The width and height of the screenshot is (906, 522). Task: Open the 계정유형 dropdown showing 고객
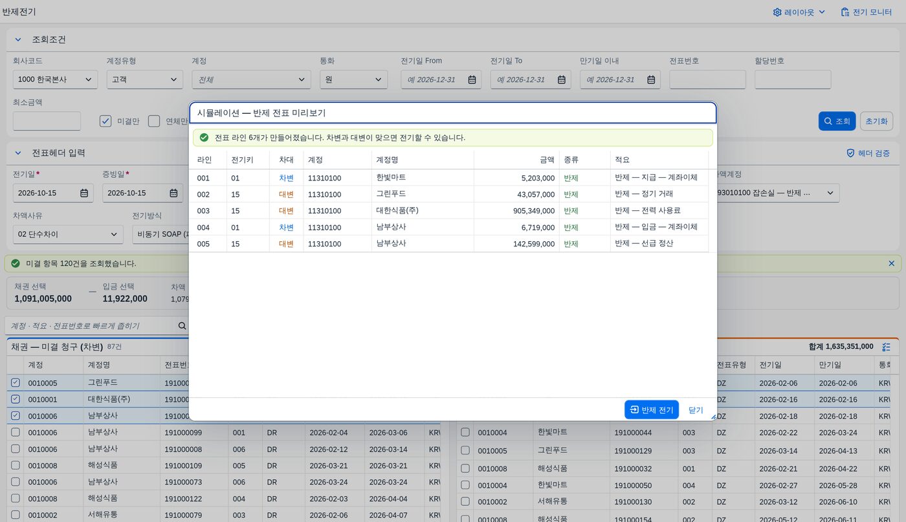click(144, 80)
